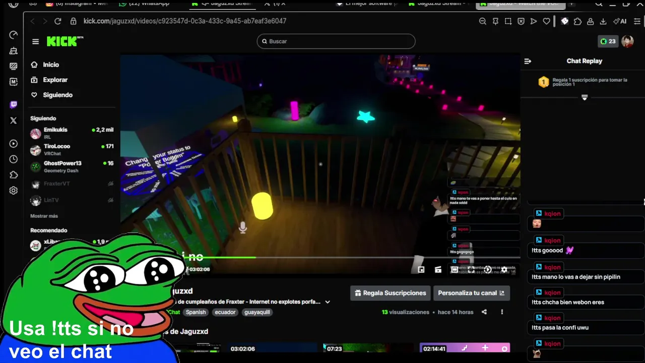Open the ad blocker shield icon
This screenshot has height=363, width=645.
point(521,21)
